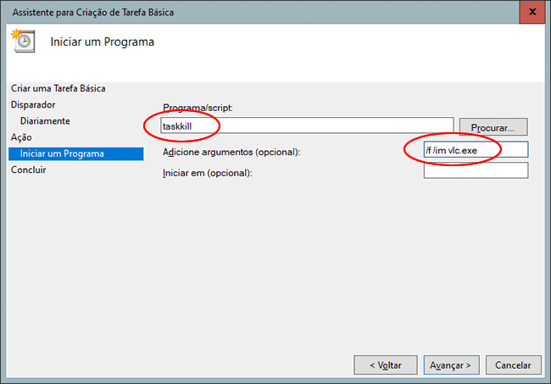
Task: Select the Criar uma Tarefa Básica step
Action: point(58,88)
